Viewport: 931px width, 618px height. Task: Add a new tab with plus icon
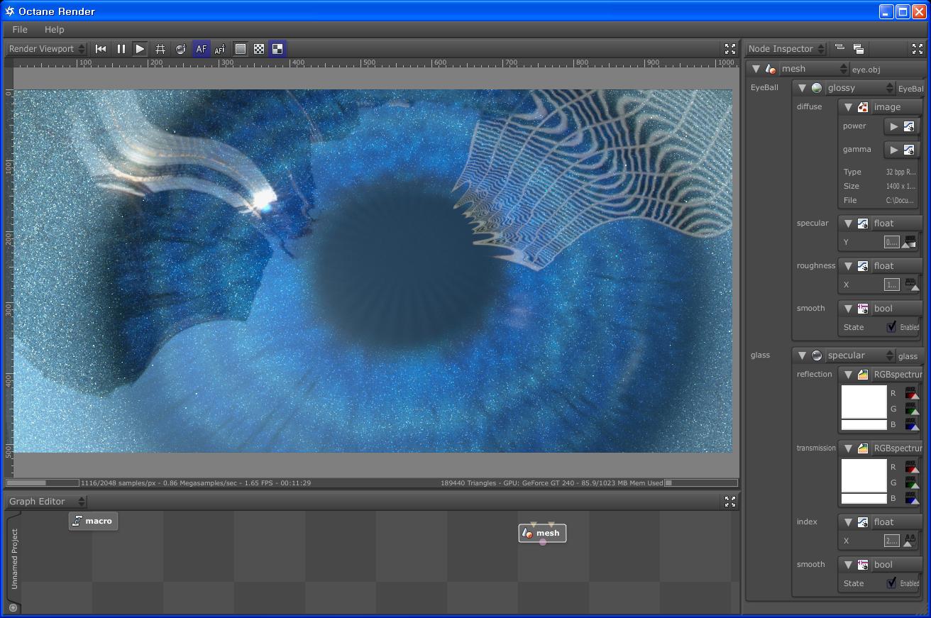[x=13, y=607]
